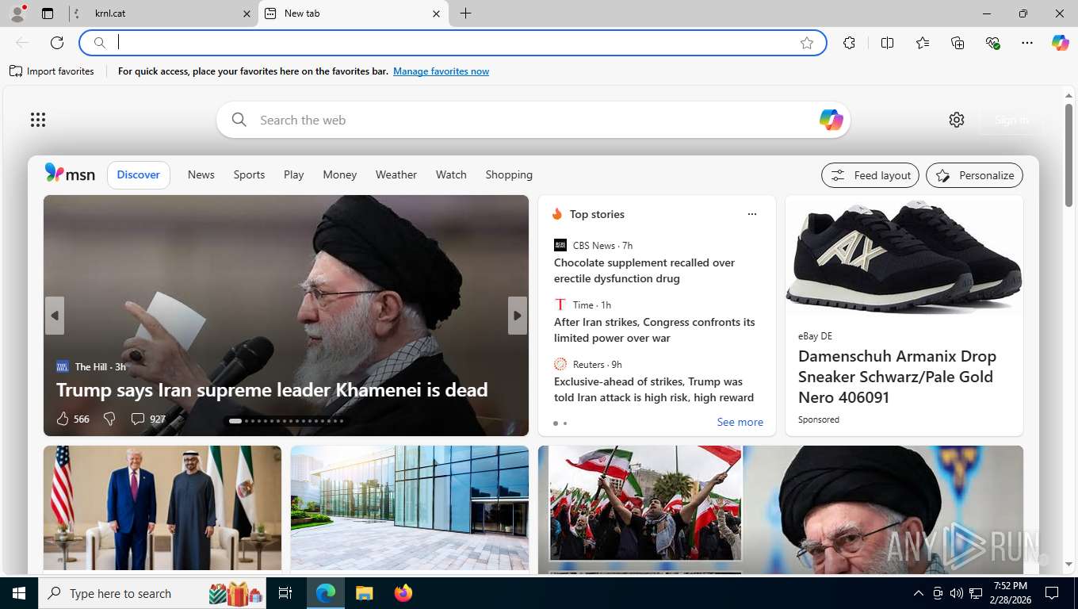Open the browser profile icon
Viewport: 1078px width, 609px height.
[x=17, y=13]
